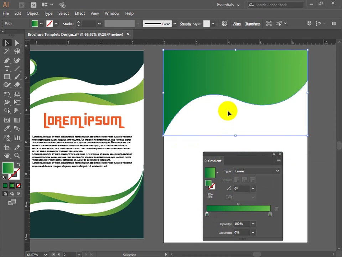This screenshot has width=342, height=257.
Task: Select the Gradient tool in toolbar
Action: pos(17,120)
